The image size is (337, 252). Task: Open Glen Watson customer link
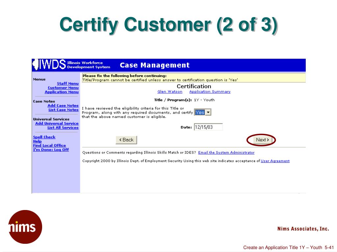tap(170, 92)
